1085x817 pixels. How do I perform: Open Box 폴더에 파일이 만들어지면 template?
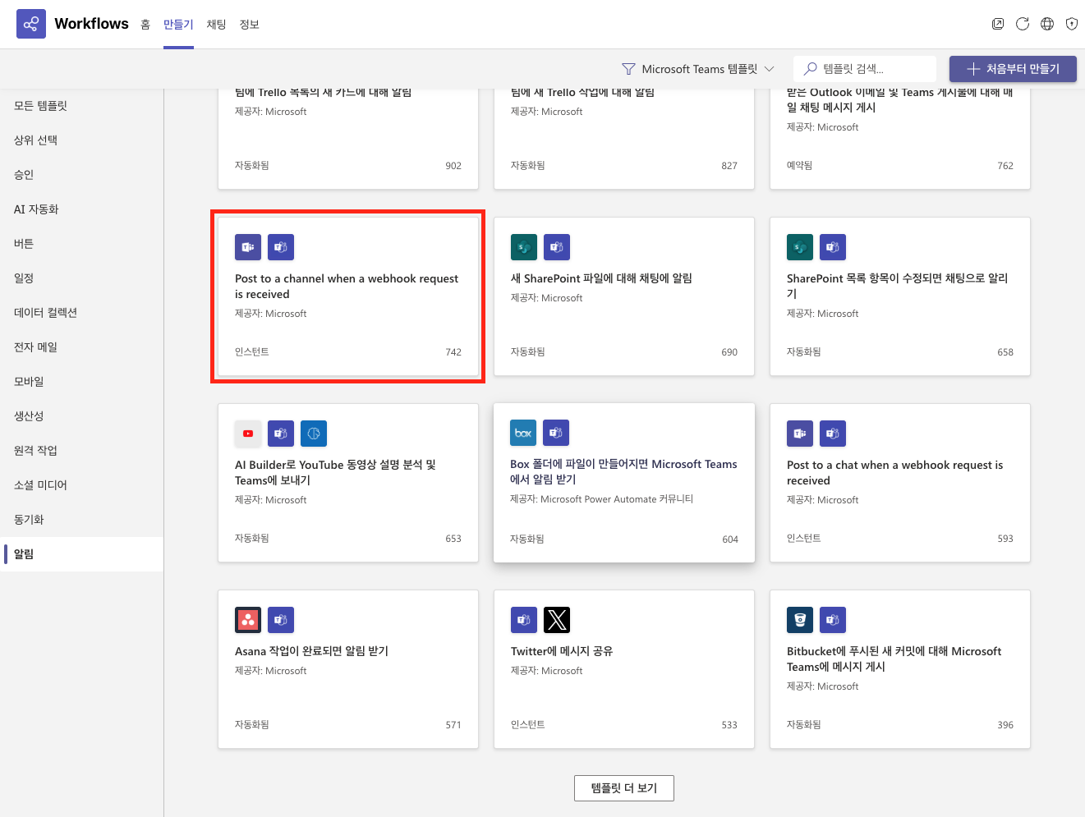(623, 471)
